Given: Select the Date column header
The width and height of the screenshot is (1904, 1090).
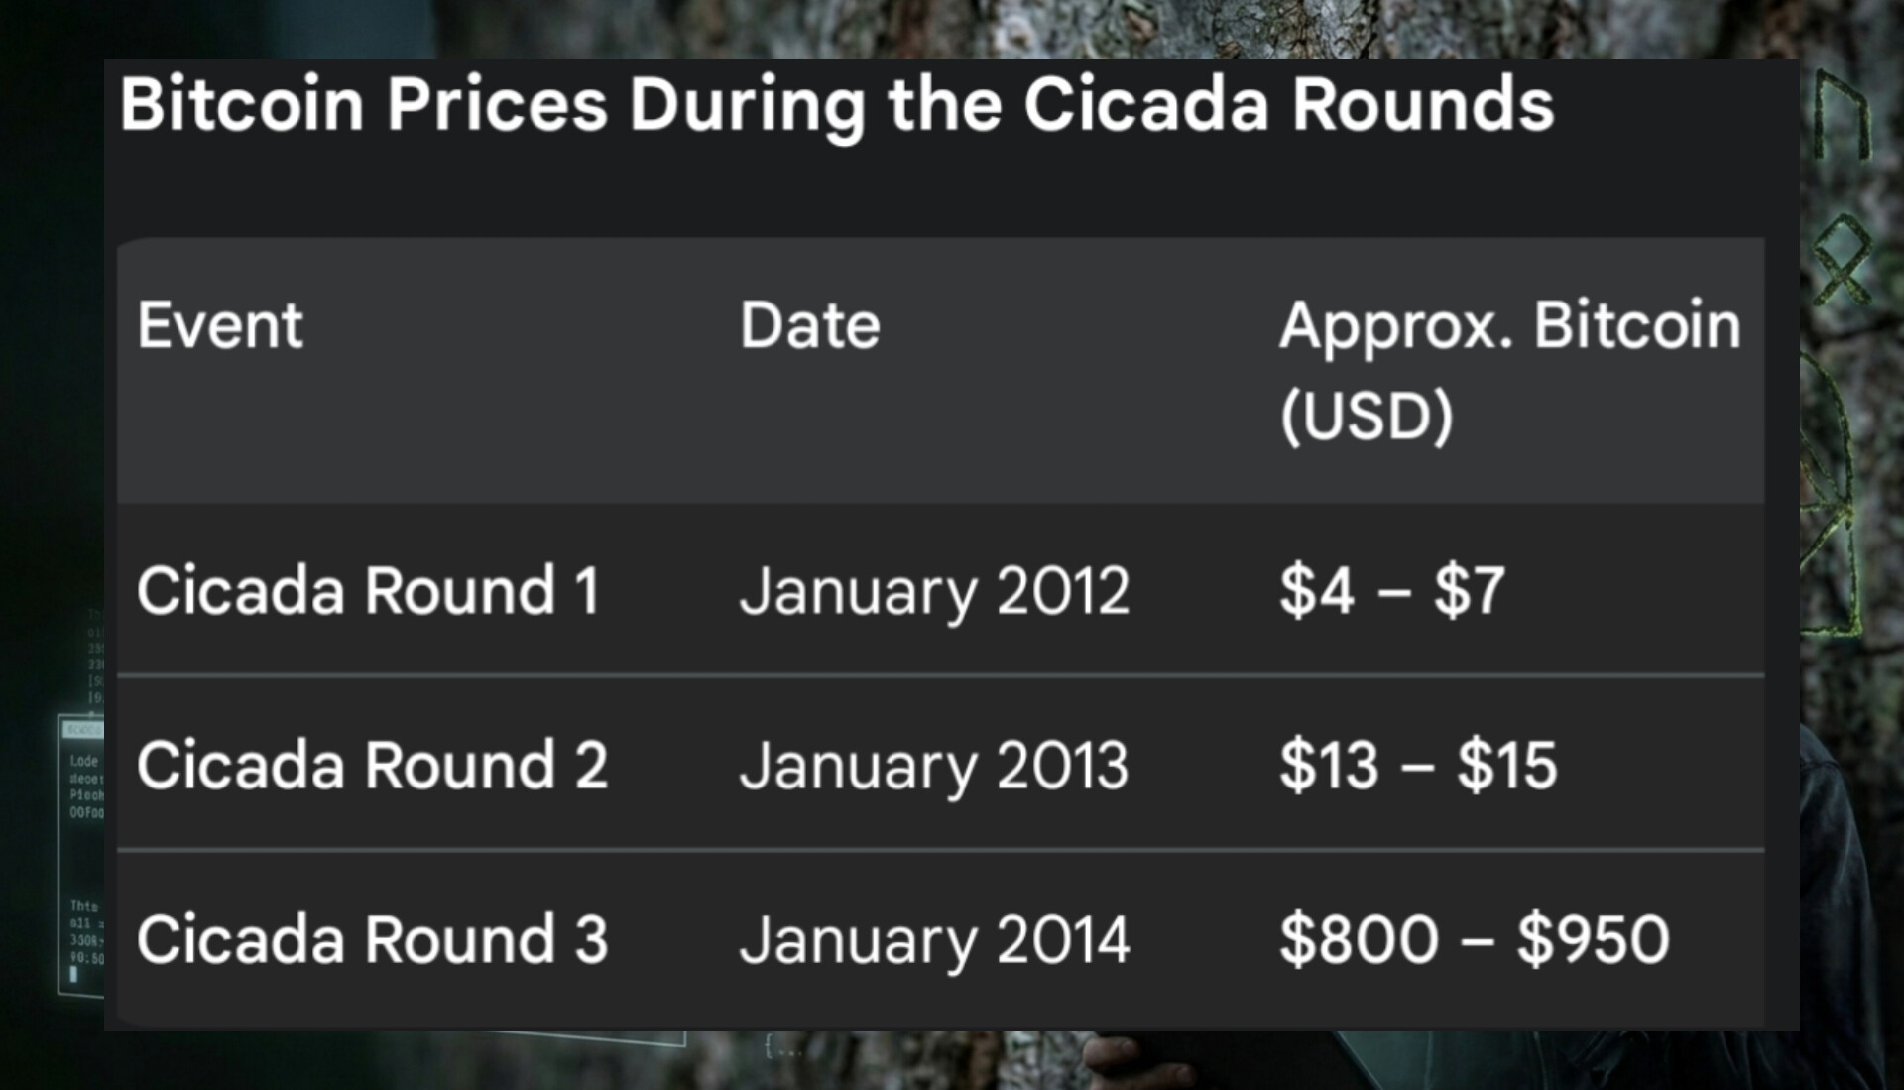Looking at the screenshot, I should [809, 325].
